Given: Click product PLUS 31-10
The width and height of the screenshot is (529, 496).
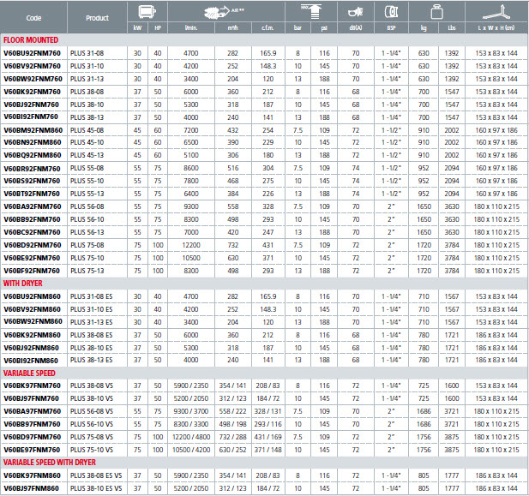Looking at the screenshot, I should point(87,66).
